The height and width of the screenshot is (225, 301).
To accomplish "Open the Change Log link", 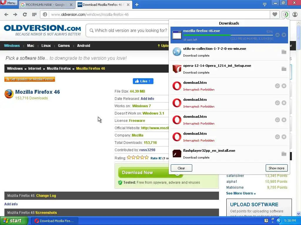I will 46,195.
